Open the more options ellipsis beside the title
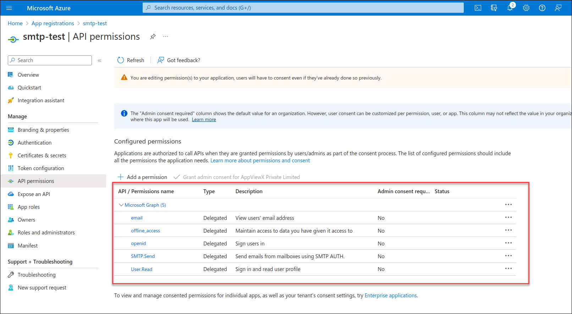The image size is (572, 314). pyautogui.click(x=166, y=37)
